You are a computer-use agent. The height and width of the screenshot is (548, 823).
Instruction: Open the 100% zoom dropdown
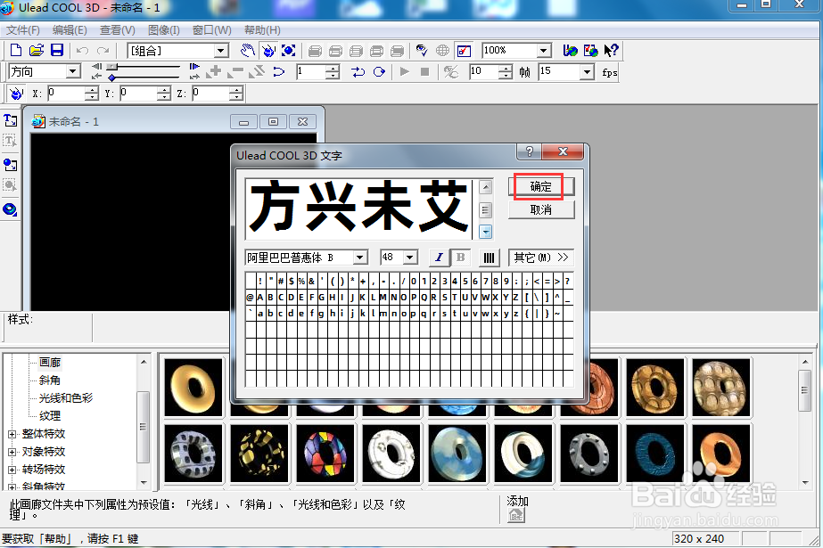(544, 51)
